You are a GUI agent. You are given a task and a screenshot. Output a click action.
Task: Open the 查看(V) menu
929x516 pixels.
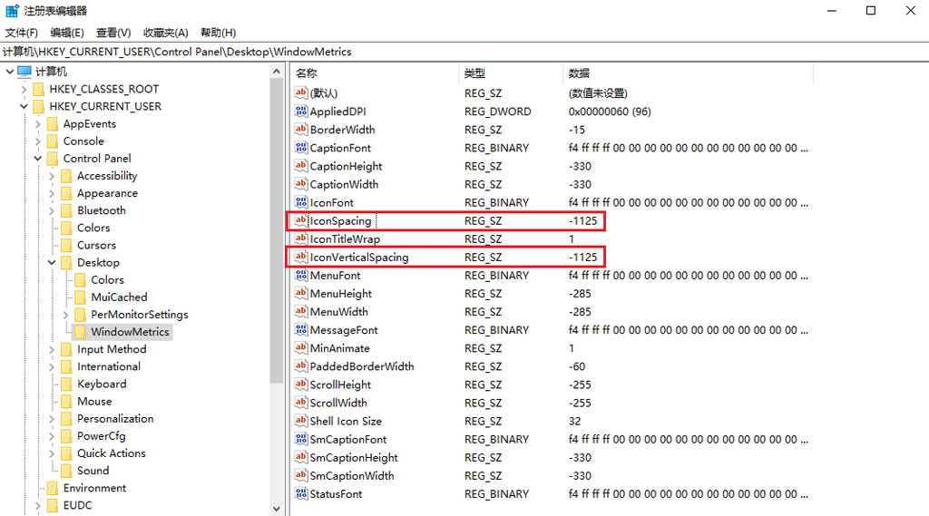pyautogui.click(x=113, y=33)
